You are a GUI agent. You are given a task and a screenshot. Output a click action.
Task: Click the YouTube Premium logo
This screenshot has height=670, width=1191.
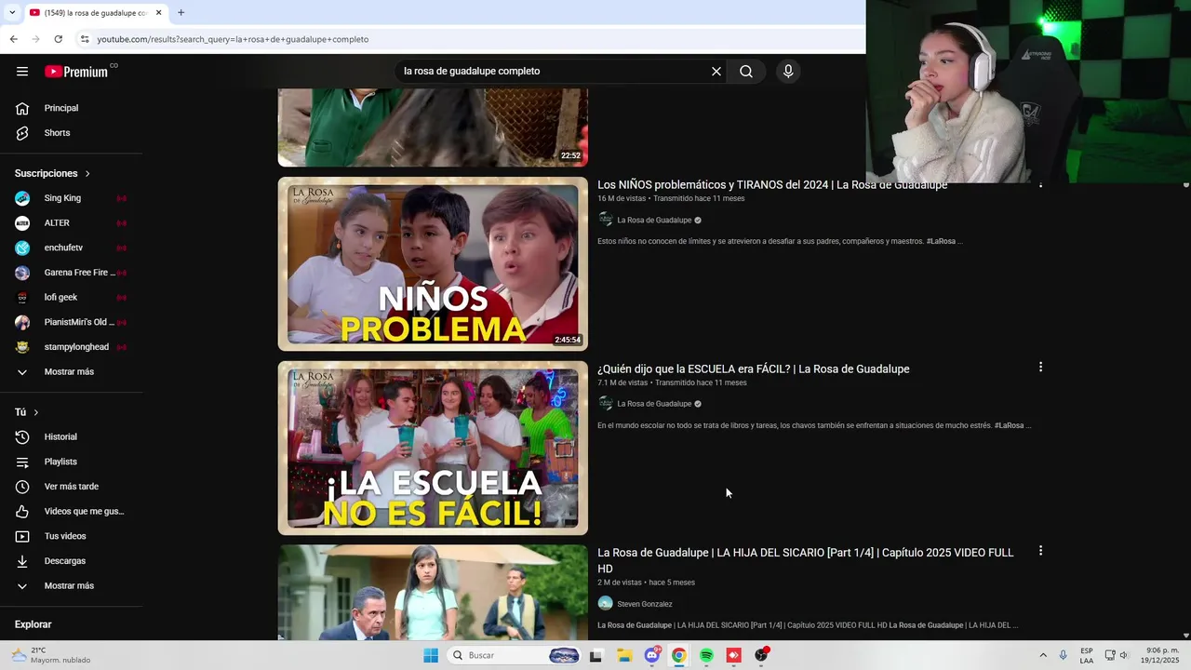76,72
